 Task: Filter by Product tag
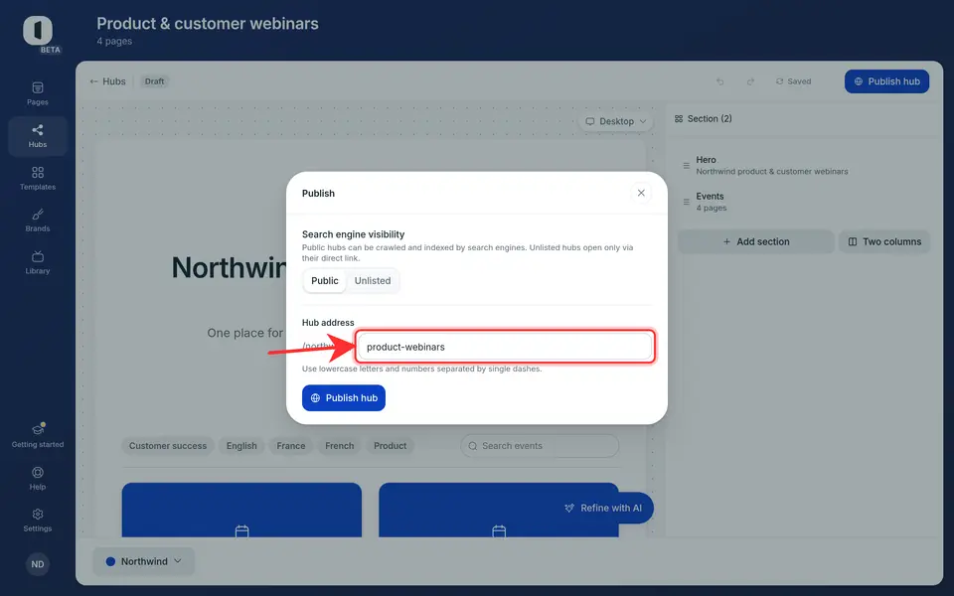coord(390,446)
